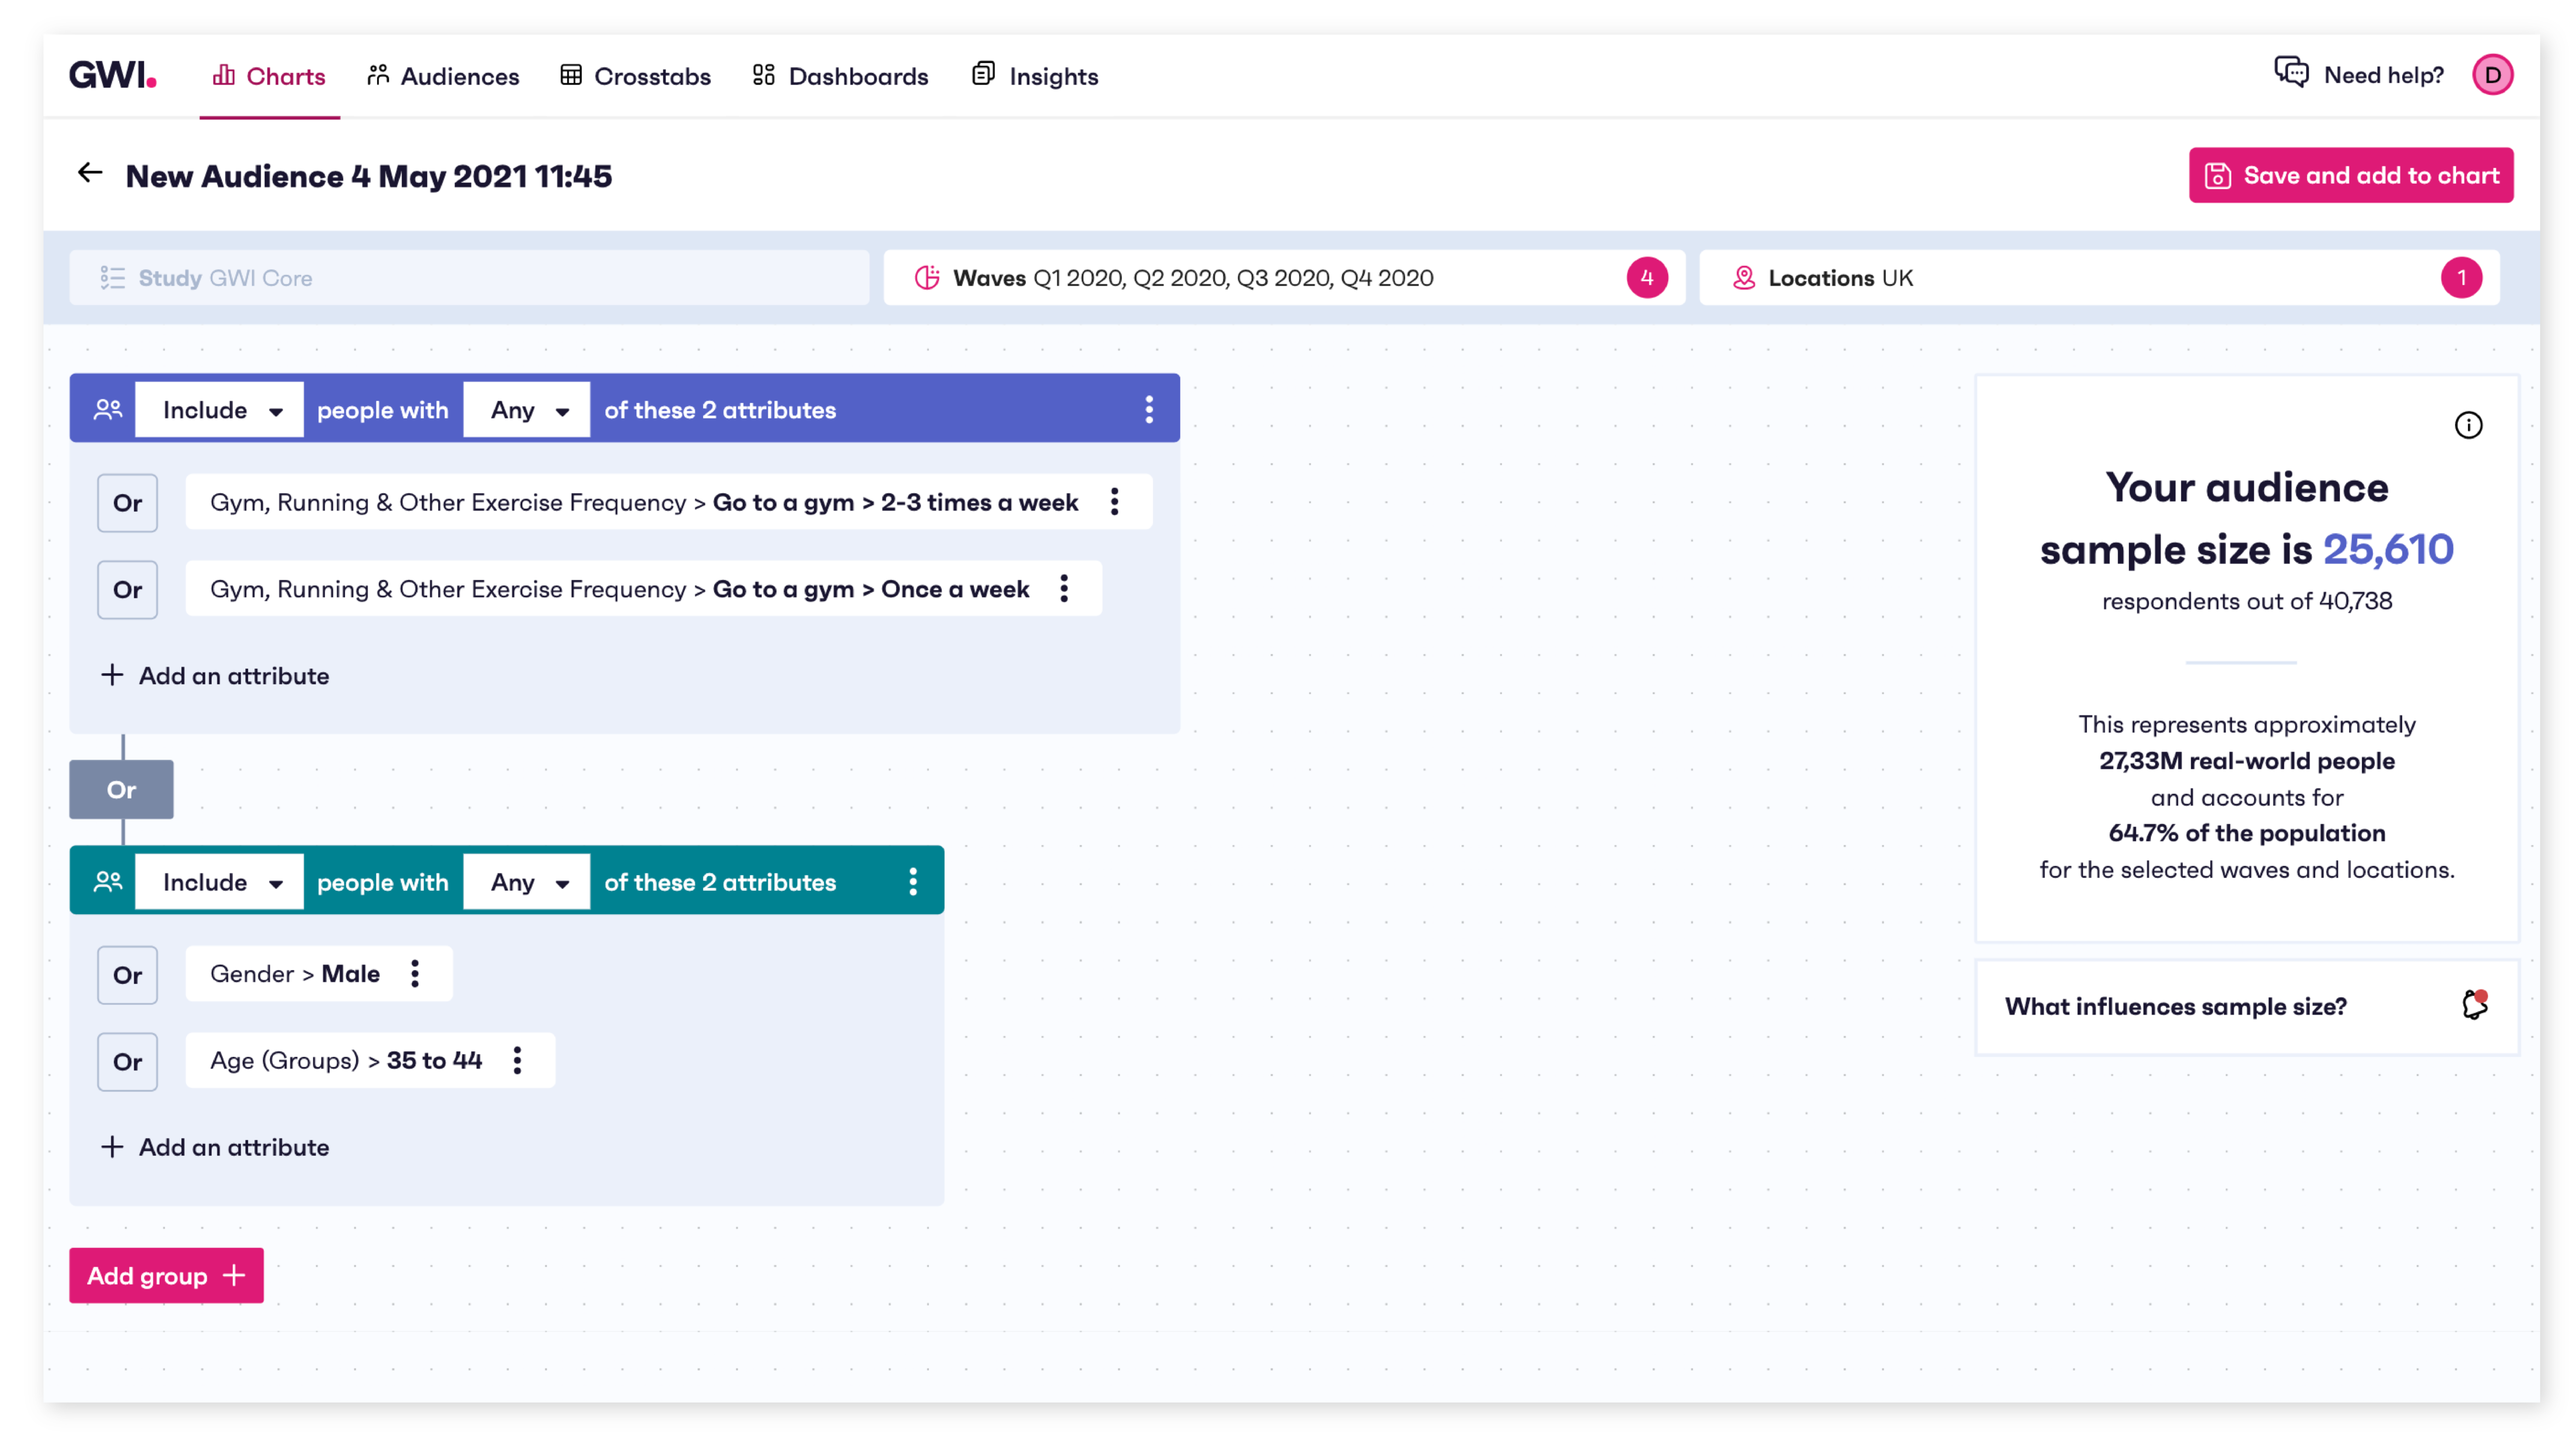Open options for Gender Male attribute
Screen dimensions: 2576x1446
415,974
